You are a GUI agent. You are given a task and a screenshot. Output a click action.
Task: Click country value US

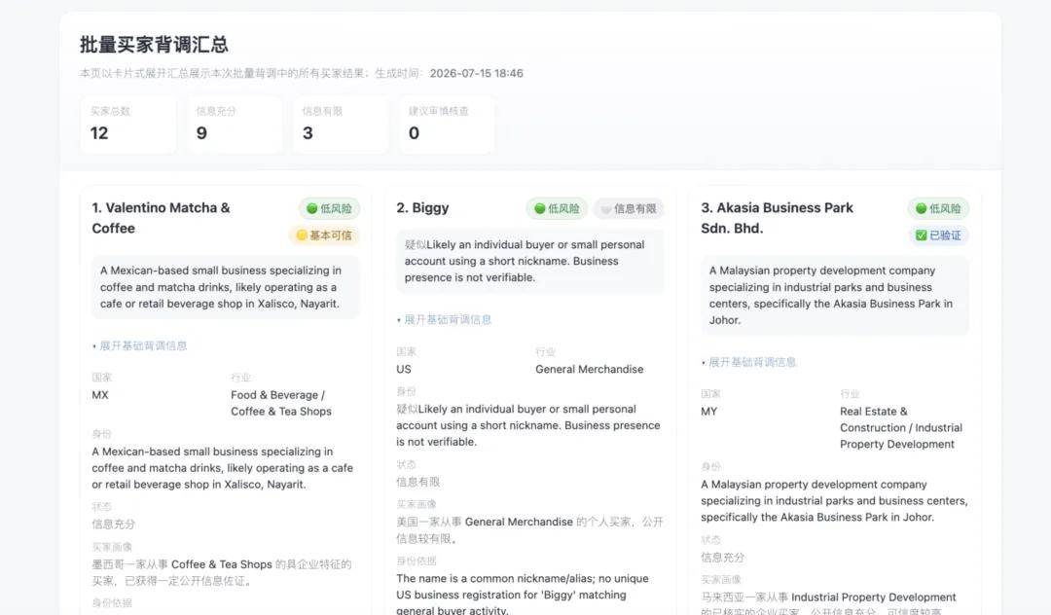[404, 369]
